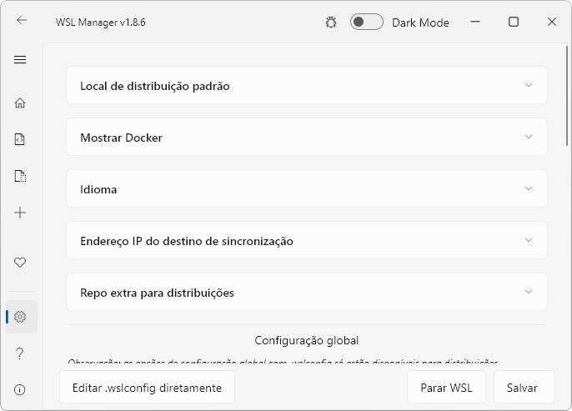Select the settings gear in sidebar
572x411 pixels.
click(20, 317)
